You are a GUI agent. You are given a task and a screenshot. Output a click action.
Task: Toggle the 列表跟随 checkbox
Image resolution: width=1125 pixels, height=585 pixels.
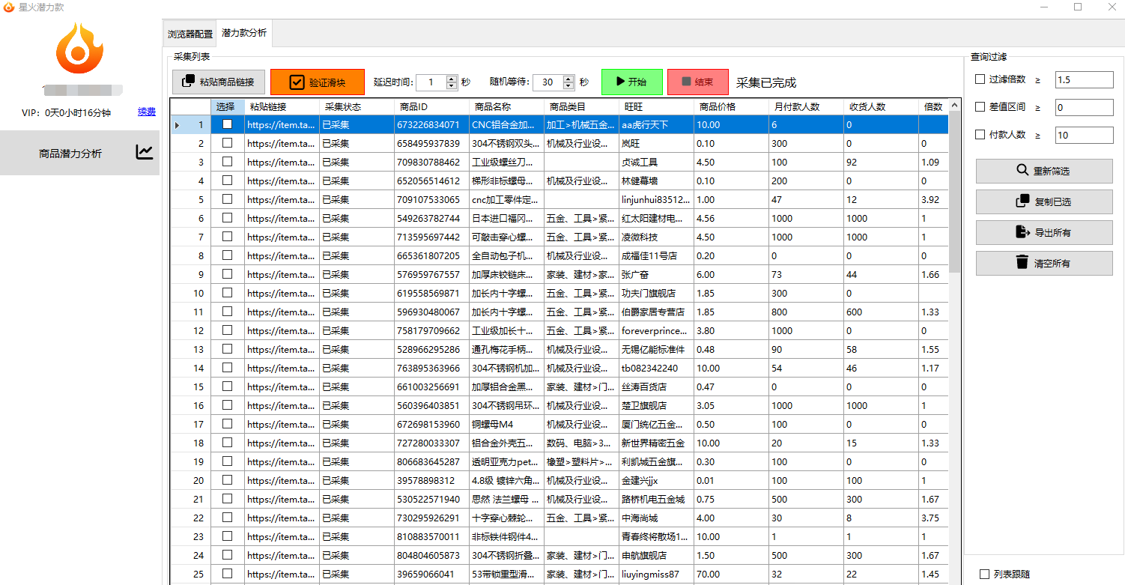985,574
